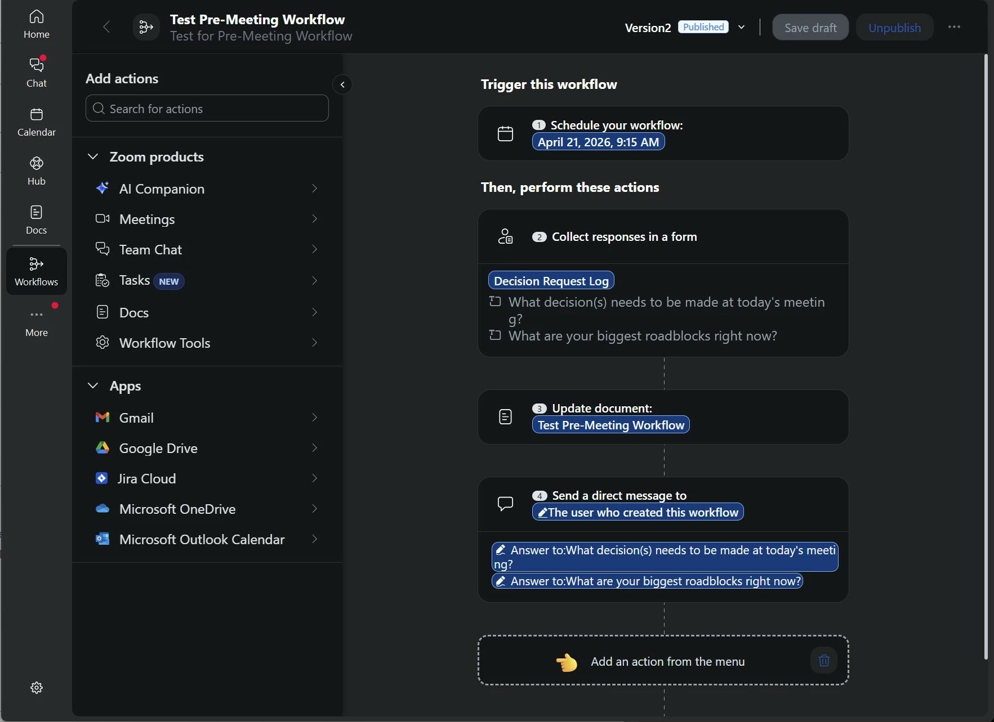The height and width of the screenshot is (722, 994).
Task: Click the back arrow beside workflow title
Action: 106,27
